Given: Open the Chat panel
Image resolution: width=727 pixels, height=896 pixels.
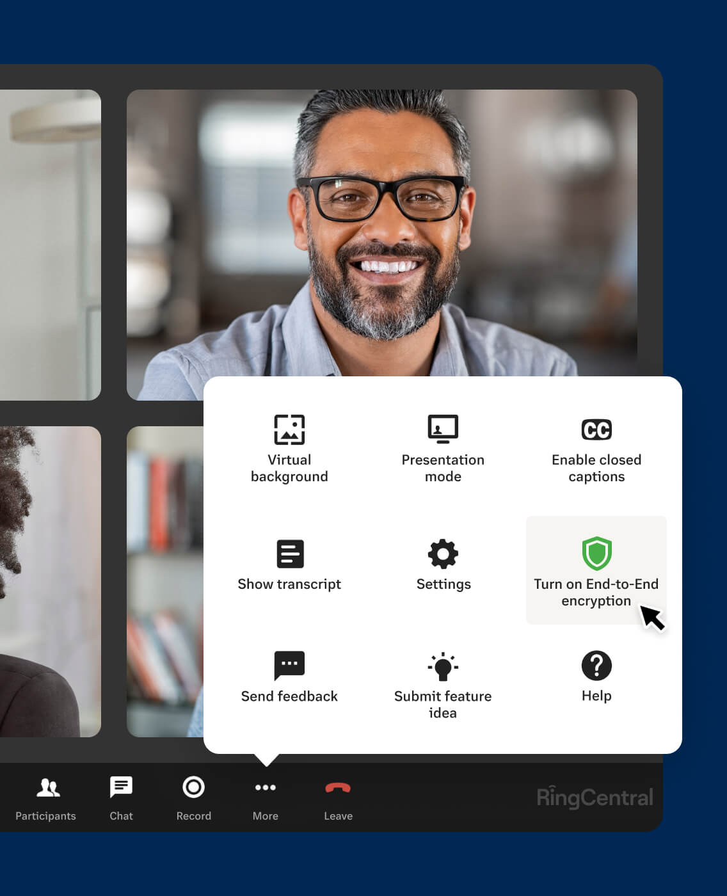Looking at the screenshot, I should (121, 797).
